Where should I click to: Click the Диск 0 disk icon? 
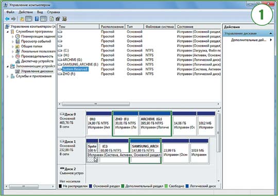pyautogui.click(x=62, y=114)
